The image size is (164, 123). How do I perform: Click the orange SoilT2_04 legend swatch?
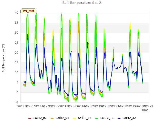[x=52, y=118]
